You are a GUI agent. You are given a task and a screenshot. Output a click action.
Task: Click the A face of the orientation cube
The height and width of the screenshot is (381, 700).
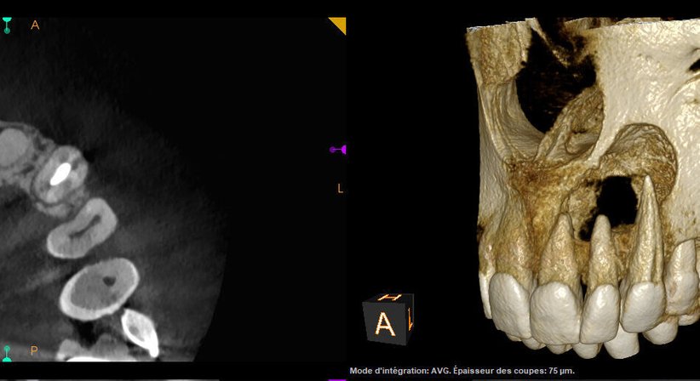point(385,324)
